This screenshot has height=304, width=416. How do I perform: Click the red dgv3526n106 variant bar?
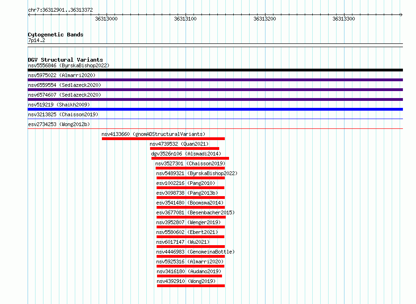(190, 158)
